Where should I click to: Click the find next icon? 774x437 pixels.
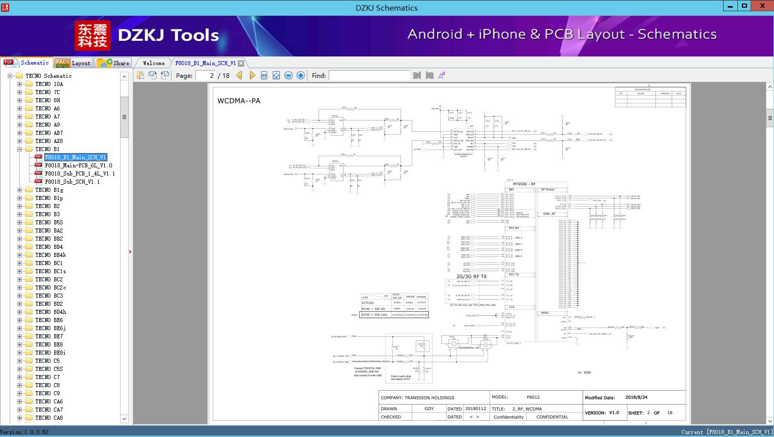click(x=429, y=75)
